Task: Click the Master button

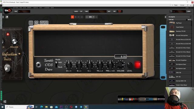Action: pos(76,12)
